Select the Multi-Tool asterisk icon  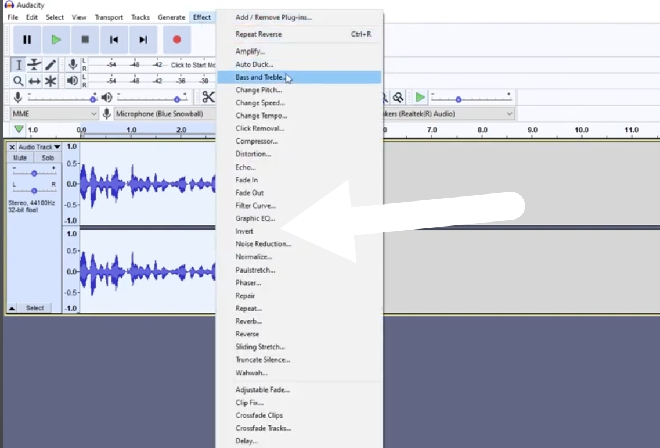click(50, 81)
